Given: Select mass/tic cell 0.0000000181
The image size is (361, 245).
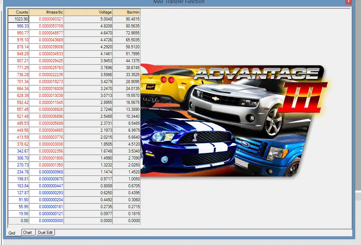Looking at the screenshot, I should pos(46,206).
